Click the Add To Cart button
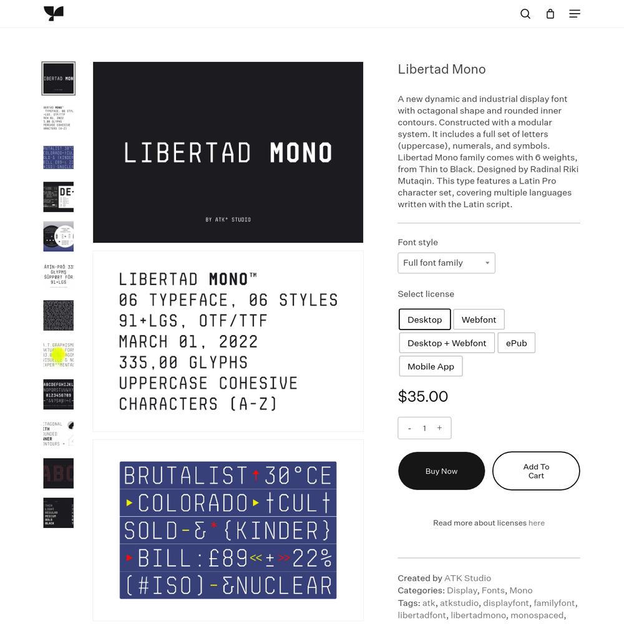Screen dimensions: 624x624 pyautogui.click(x=536, y=471)
